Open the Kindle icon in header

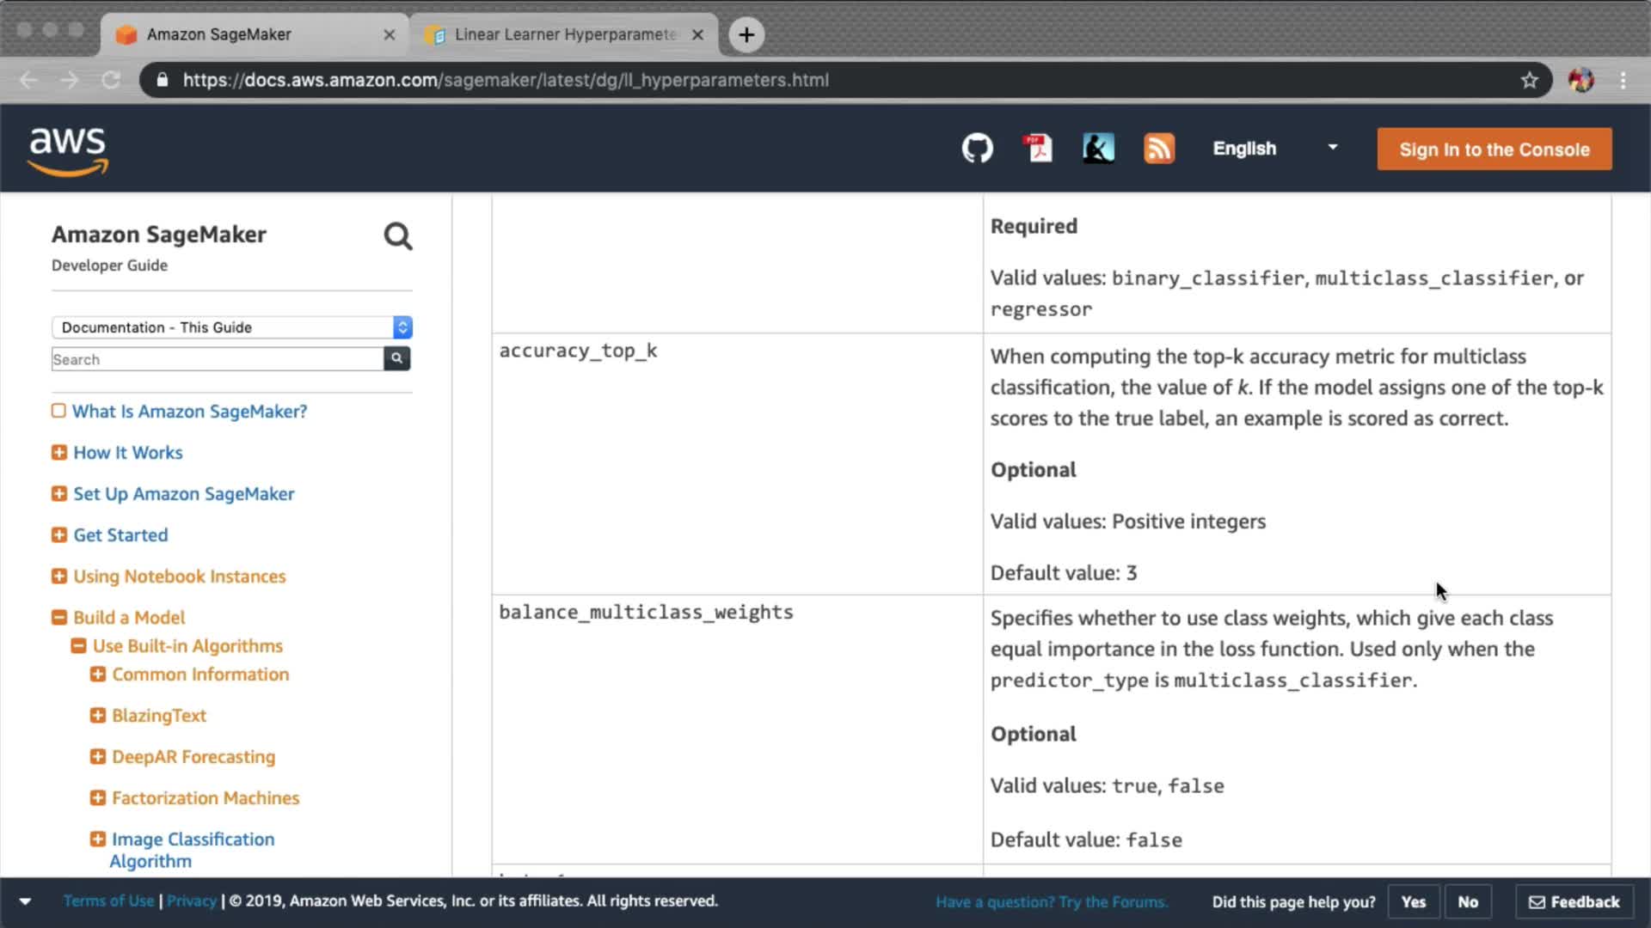[1098, 149]
